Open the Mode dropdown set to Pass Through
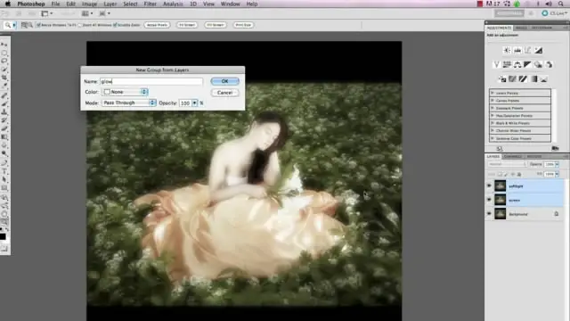The width and height of the screenshot is (570, 321). [128, 103]
